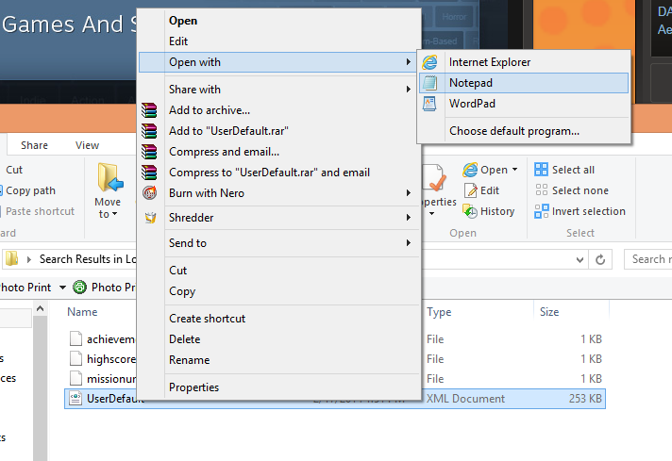Click Select none in the ribbon
This screenshot has width=672, height=461.
point(571,190)
